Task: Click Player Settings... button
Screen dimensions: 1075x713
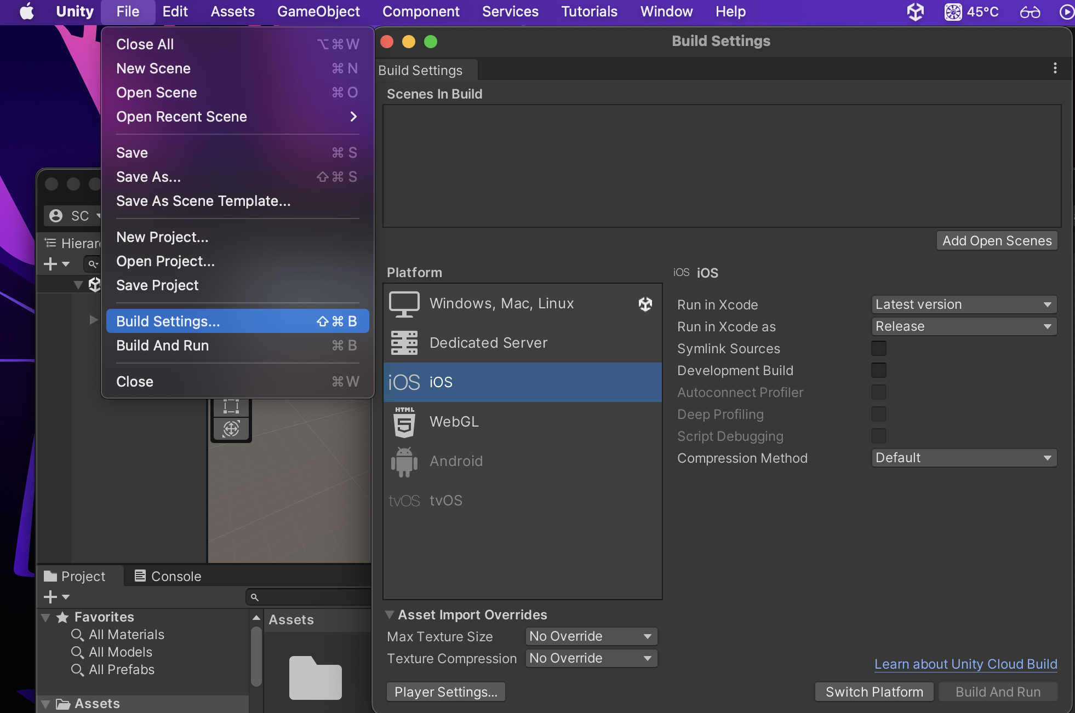Action: (x=445, y=692)
